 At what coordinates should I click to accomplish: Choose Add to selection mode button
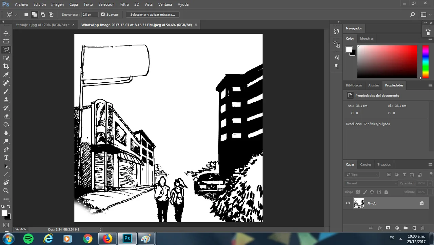tap(34, 15)
